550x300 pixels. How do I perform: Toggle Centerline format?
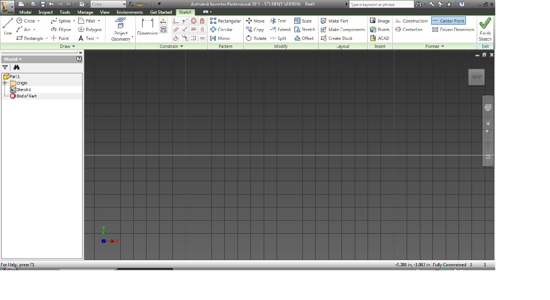coord(409,29)
